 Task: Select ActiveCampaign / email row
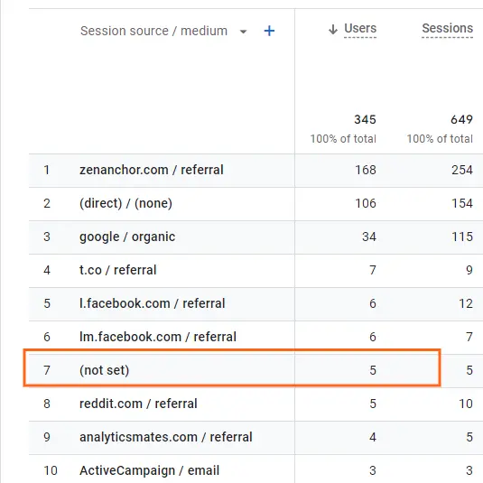(x=256, y=469)
